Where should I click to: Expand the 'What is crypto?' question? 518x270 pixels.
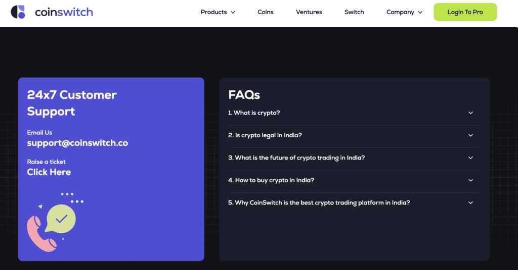tap(354, 113)
